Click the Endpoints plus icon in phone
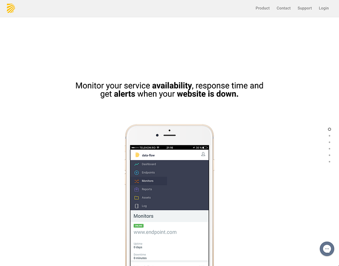 click(x=136, y=172)
